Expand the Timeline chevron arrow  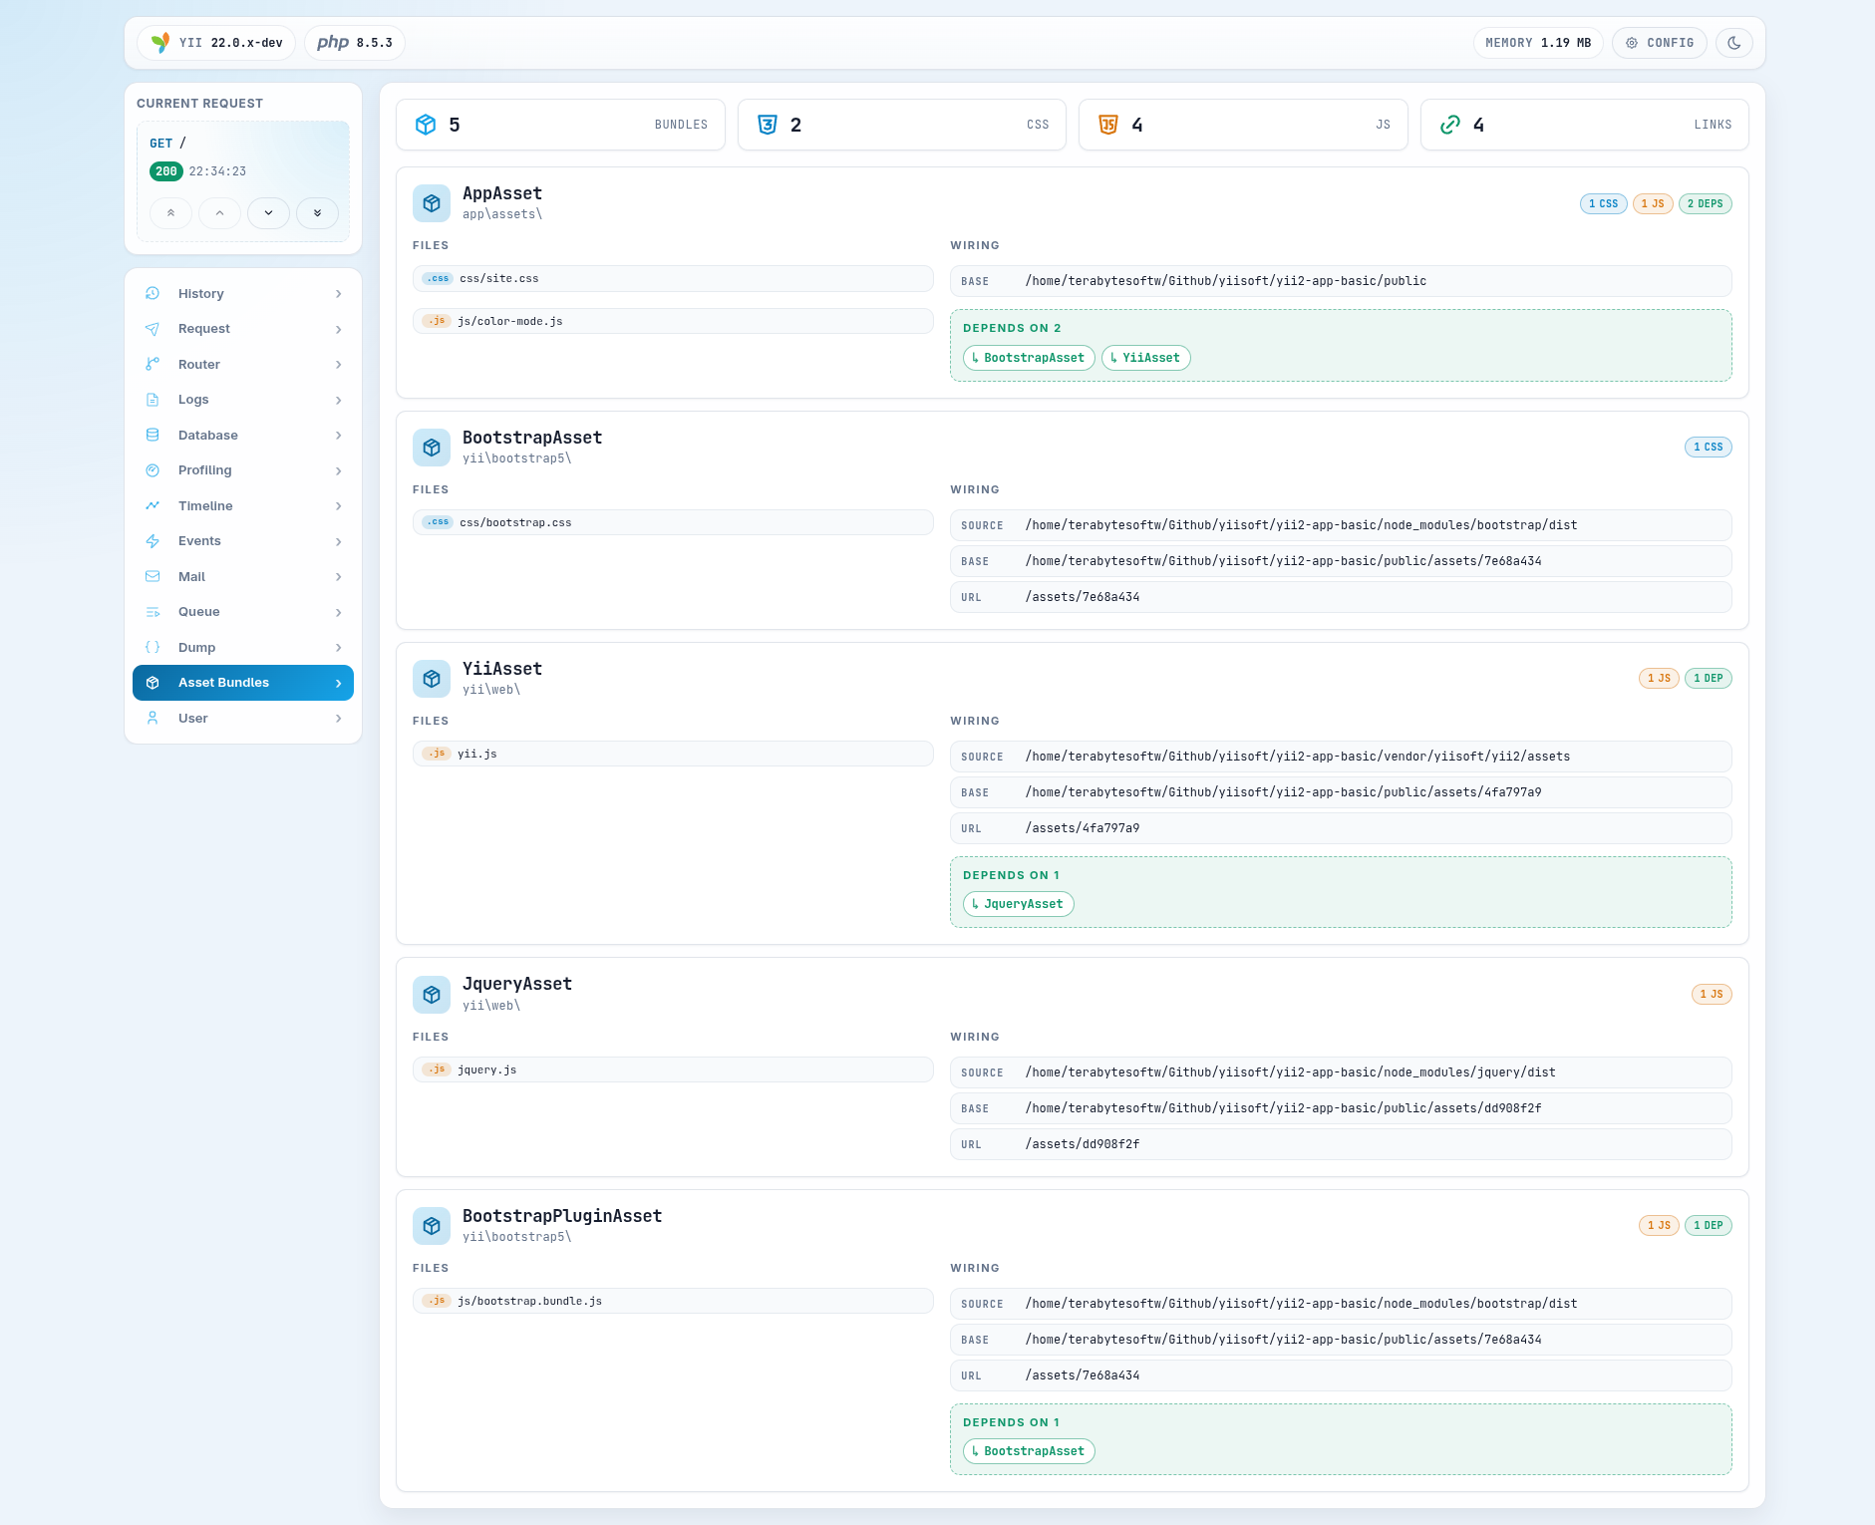(339, 506)
